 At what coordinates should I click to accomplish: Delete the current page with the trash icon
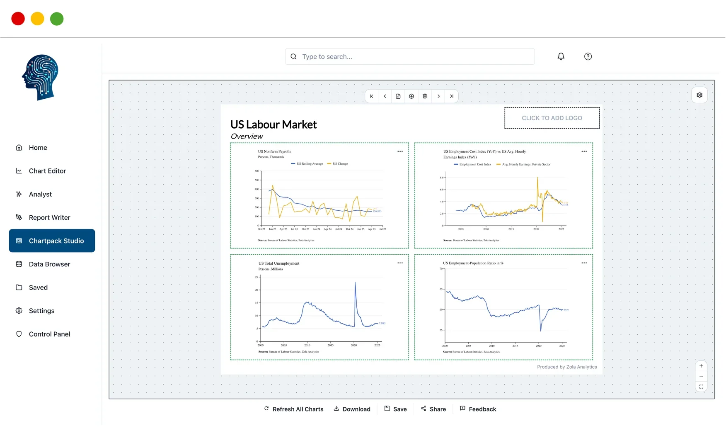425,96
